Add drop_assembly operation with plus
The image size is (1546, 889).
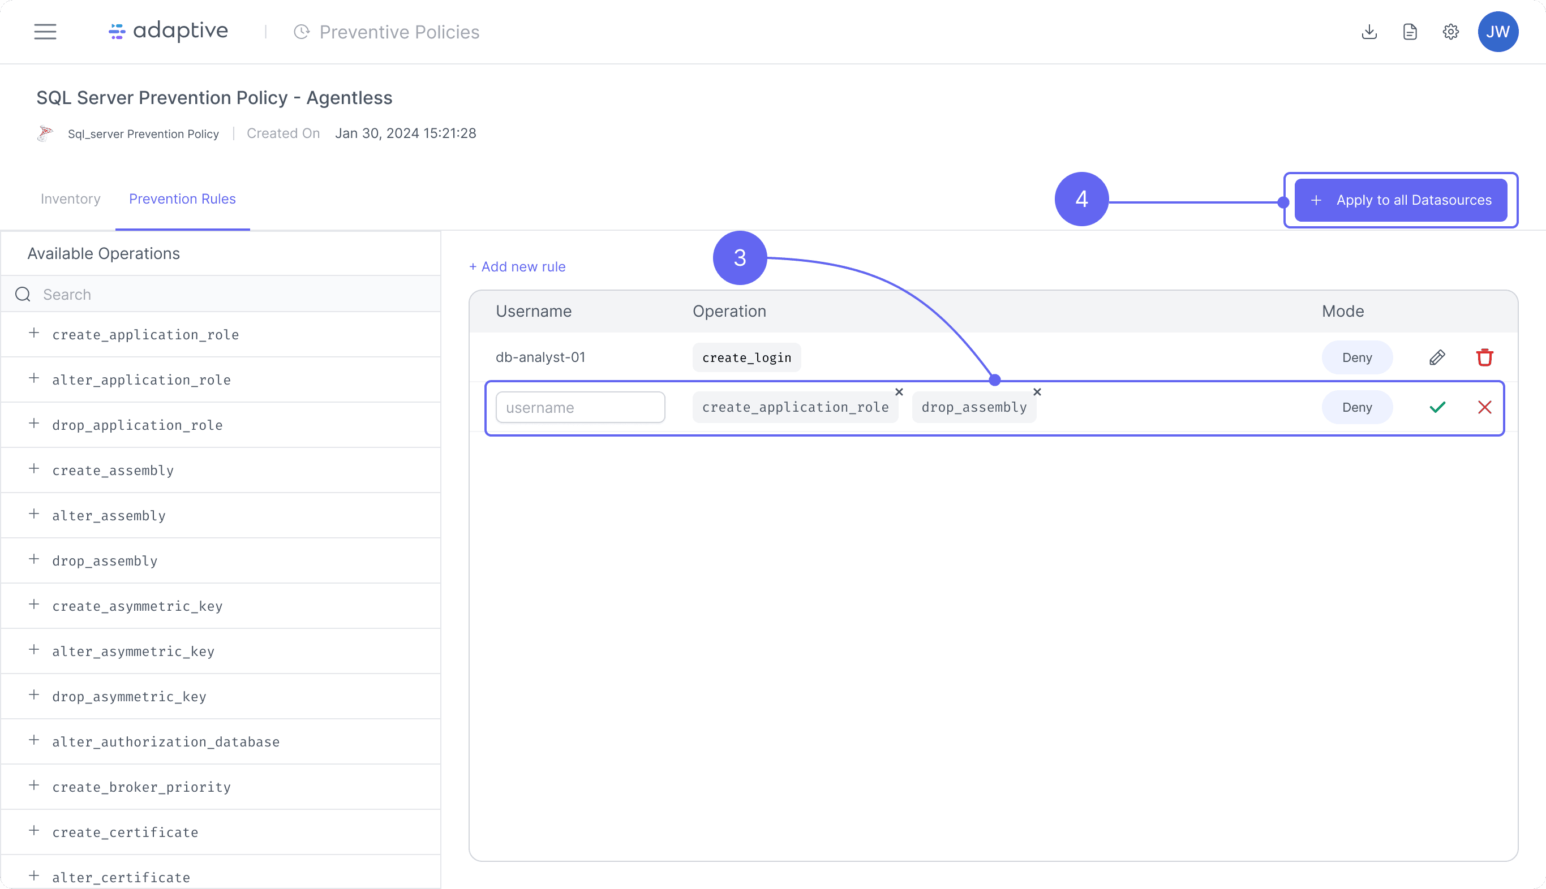tap(34, 559)
